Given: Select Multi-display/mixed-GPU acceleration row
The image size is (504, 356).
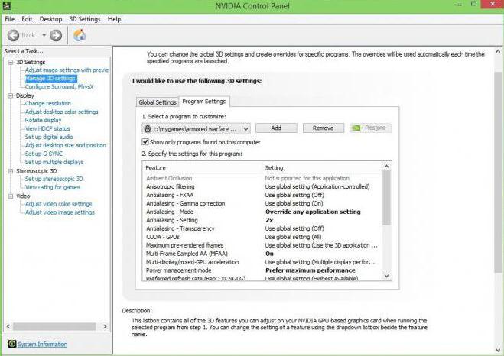Looking at the screenshot, I should coord(262,262).
